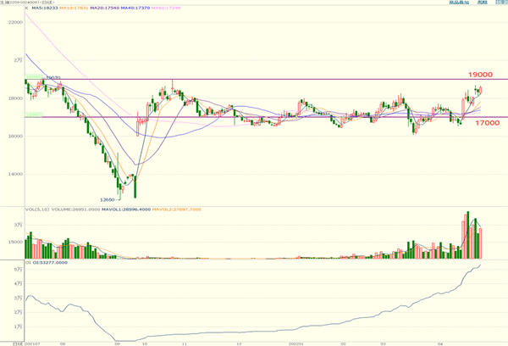Click the K indicator icon at top left
The width and height of the screenshot is (508, 346).
click(25, 9)
